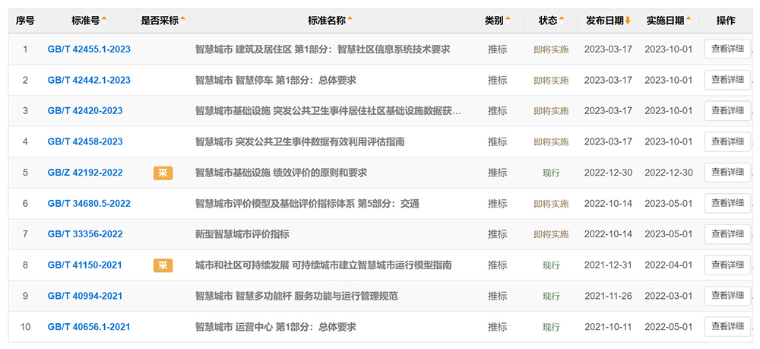Select title 智慧城市 智慧停车 第1部分：总体要求
This screenshot has height=349, width=760.
(x=275, y=80)
